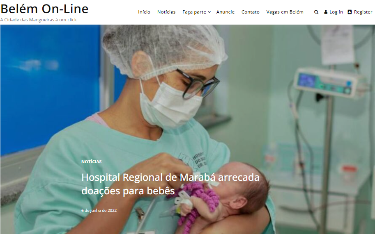Click the tagline A Cidade das Mangueiras
The height and width of the screenshot is (234, 375).
pyautogui.click(x=38, y=20)
